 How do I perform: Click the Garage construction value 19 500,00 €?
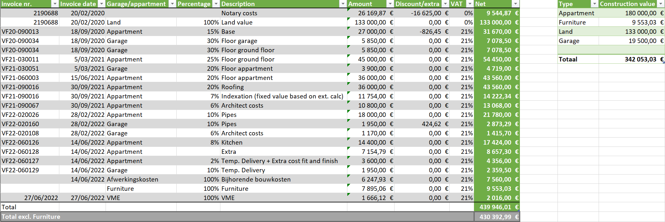(x=632, y=41)
